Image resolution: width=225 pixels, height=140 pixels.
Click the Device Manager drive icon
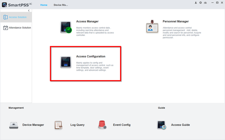coord(13,125)
